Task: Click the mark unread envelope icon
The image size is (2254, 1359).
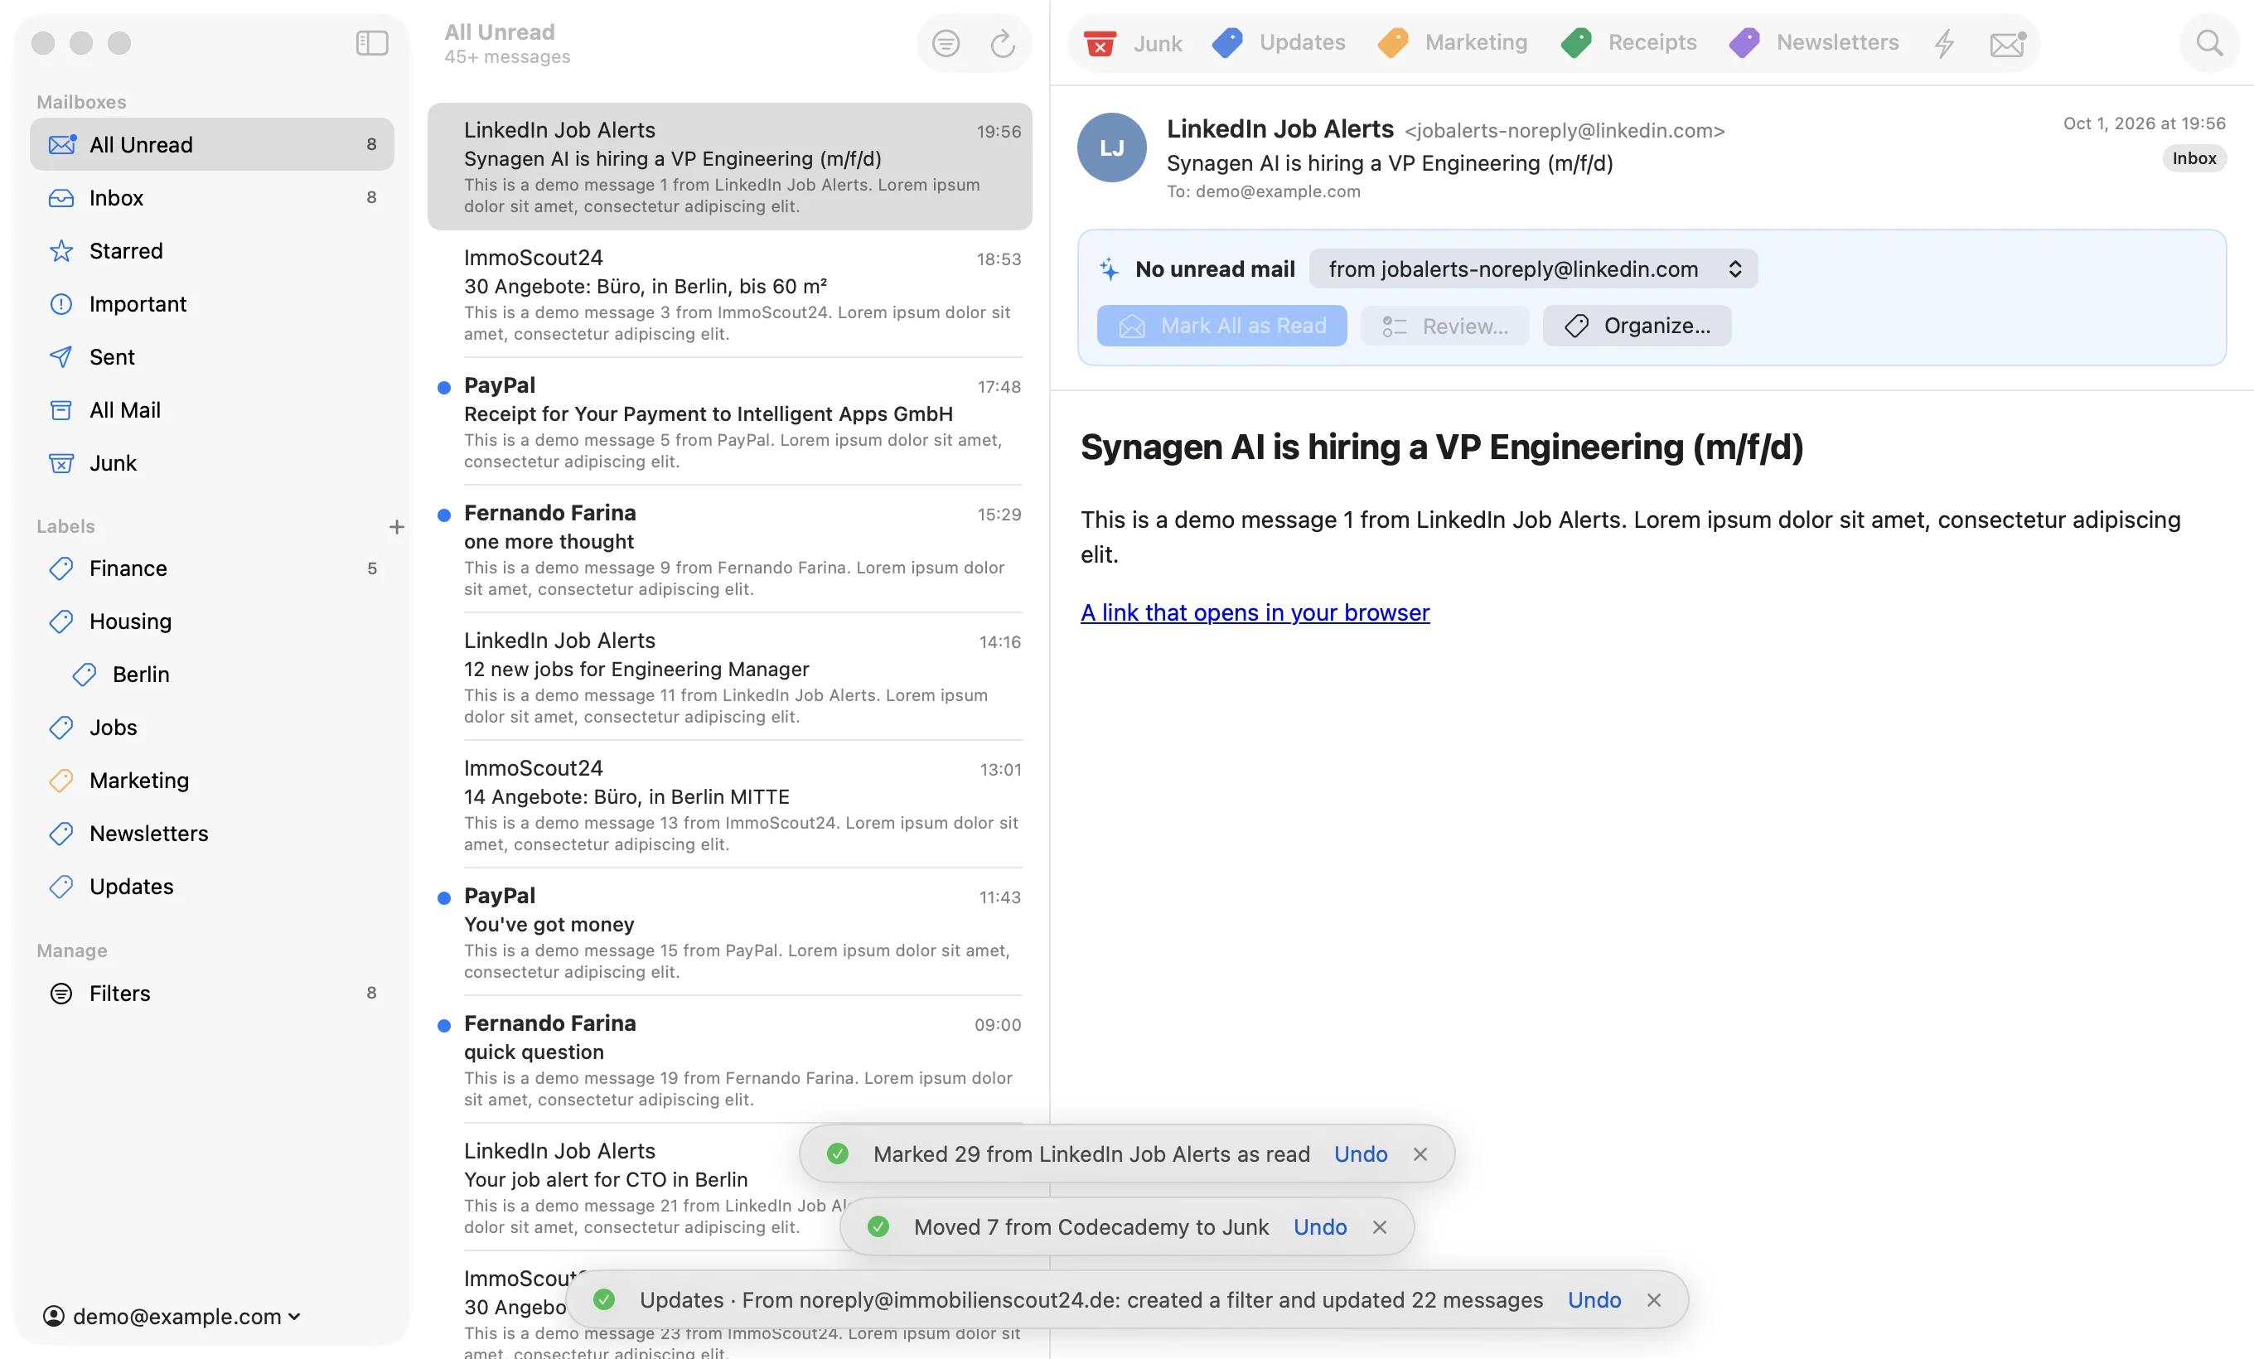Action: point(2007,43)
